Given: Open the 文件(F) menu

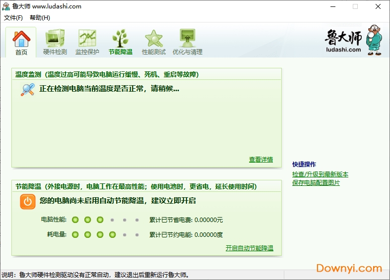Looking at the screenshot, I should 13,18.
